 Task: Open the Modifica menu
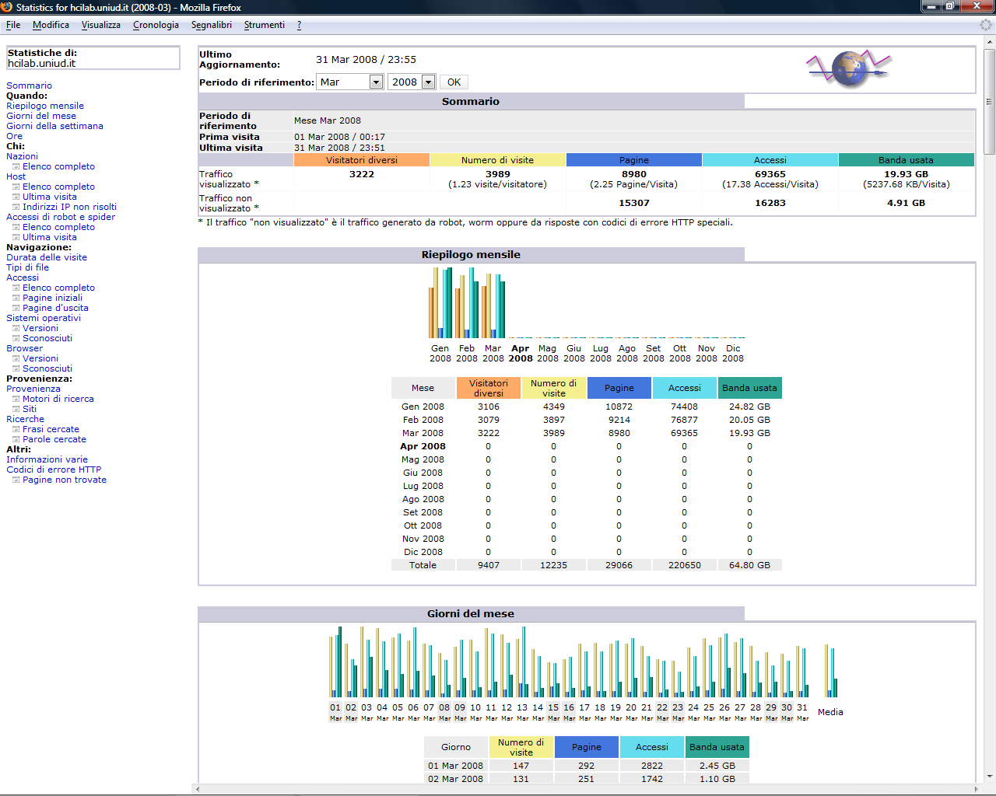click(51, 25)
